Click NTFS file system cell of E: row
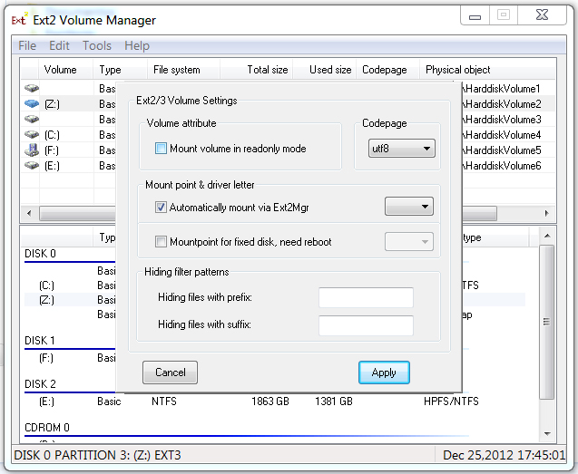 click(164, 401)
